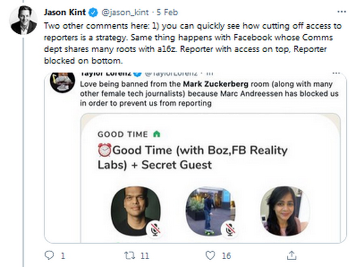Click the quoted tweet author's avatar
Viewport: 356px width, 267px height.
click(x=62, y=82)
